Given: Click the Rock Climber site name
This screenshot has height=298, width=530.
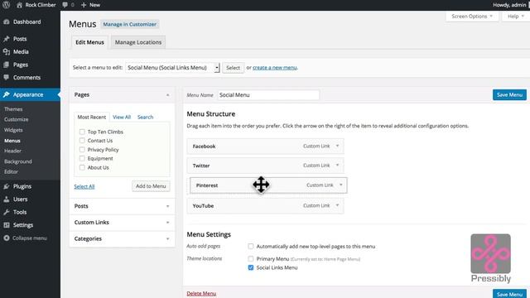Looking at the screenshot, I should (41, 5).
